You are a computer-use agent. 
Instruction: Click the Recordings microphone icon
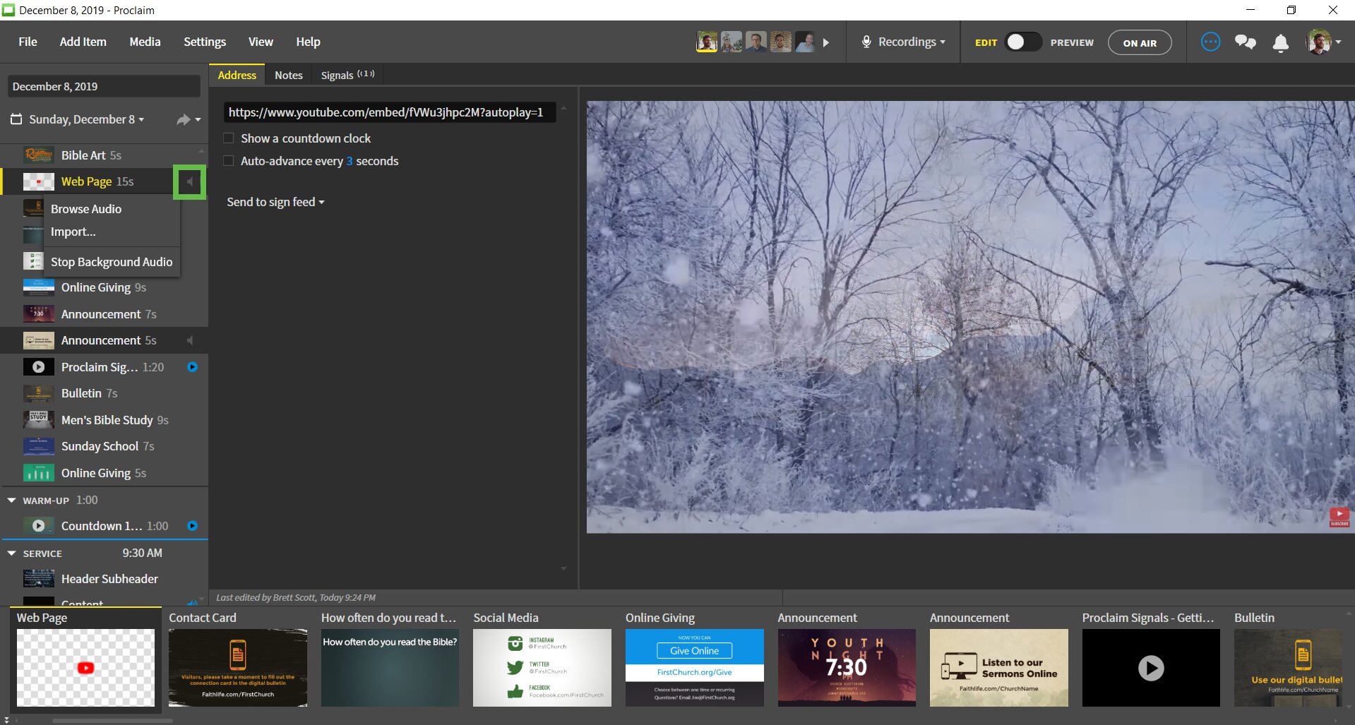[866, 42]
